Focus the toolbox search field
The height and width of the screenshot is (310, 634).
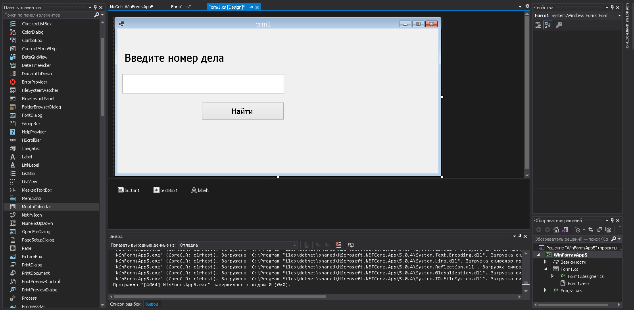tap(48, 15)
